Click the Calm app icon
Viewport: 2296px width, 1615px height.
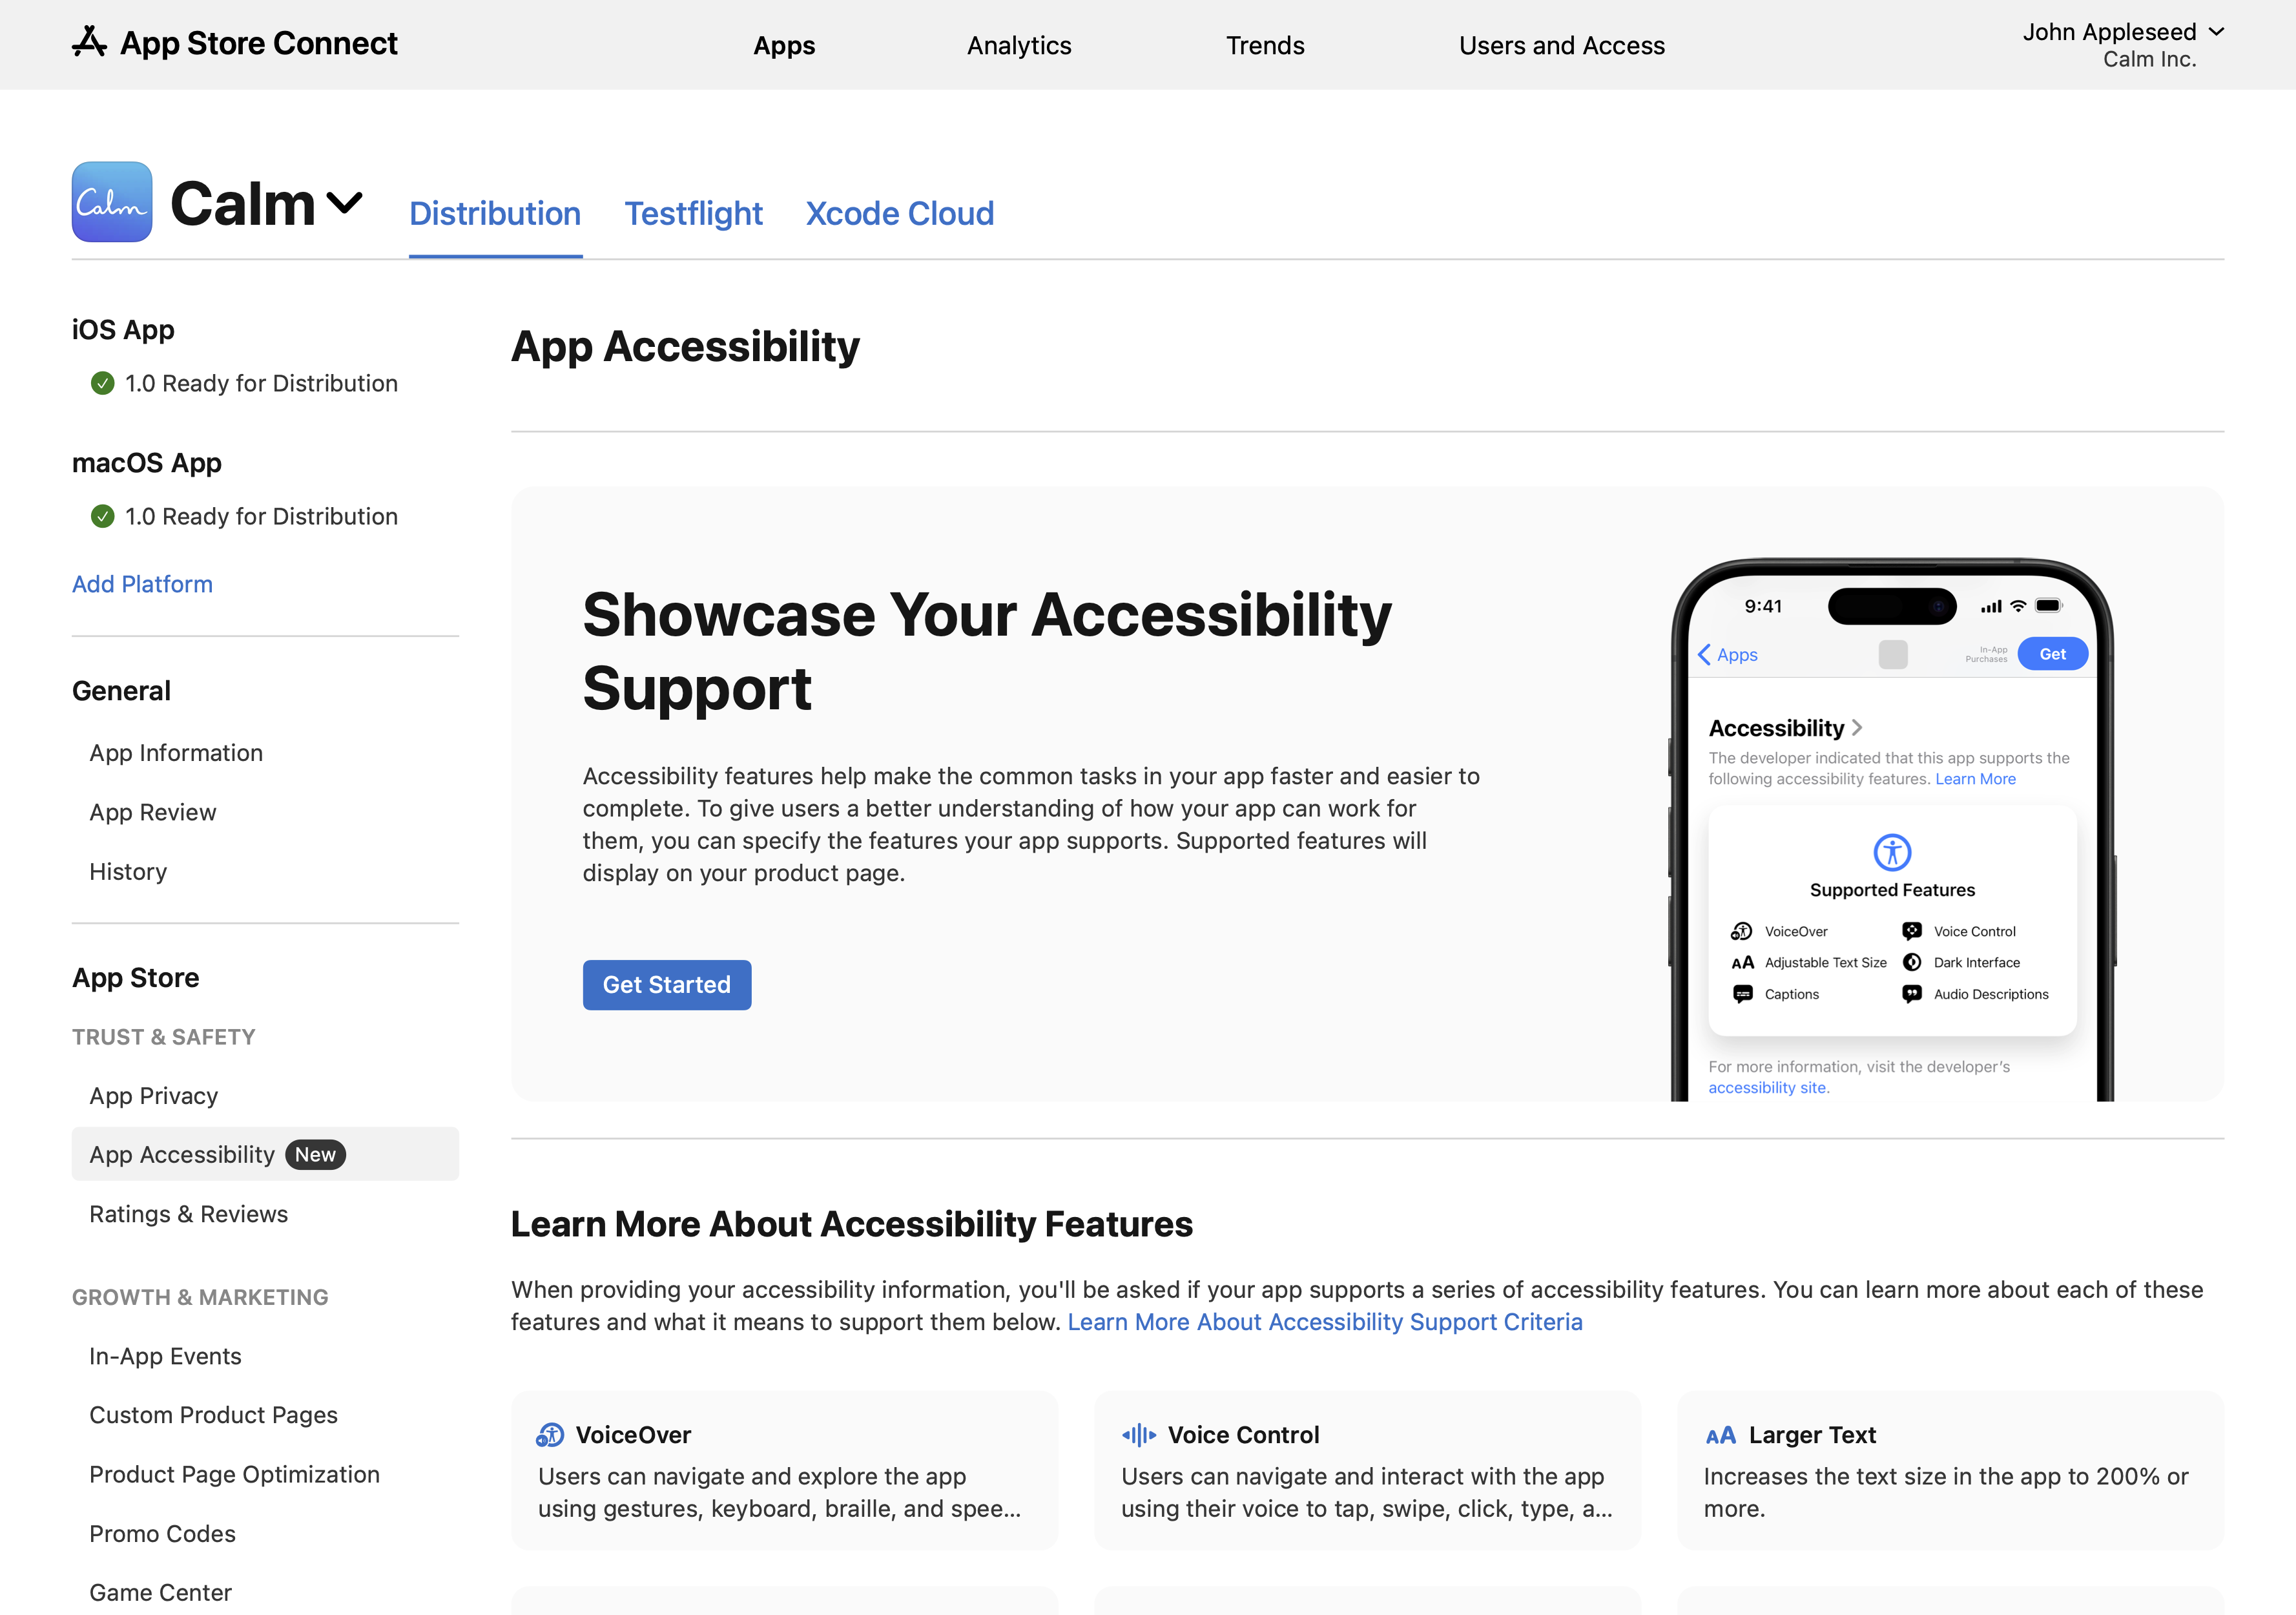click(x=111, y=201)
